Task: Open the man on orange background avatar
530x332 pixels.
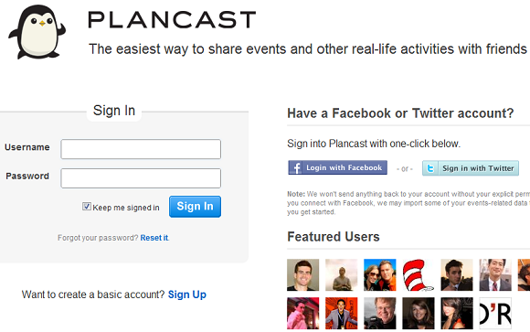Action: click(341, 314)
